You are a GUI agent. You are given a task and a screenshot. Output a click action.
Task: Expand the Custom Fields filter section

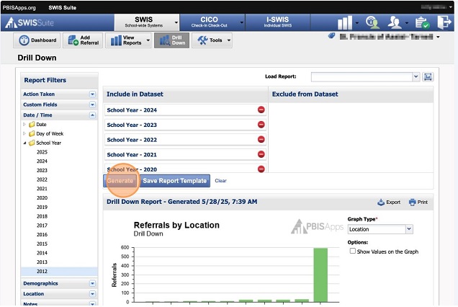click(x=92, y=104)
